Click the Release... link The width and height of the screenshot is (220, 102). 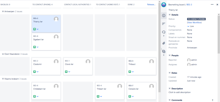(151, 4)
